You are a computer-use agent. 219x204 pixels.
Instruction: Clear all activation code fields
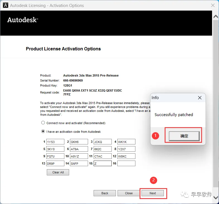(x=58, y=172)
